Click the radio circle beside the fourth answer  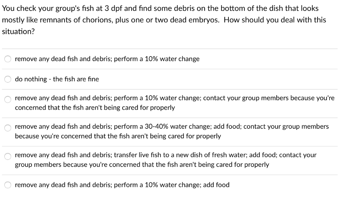click(7, 128)
